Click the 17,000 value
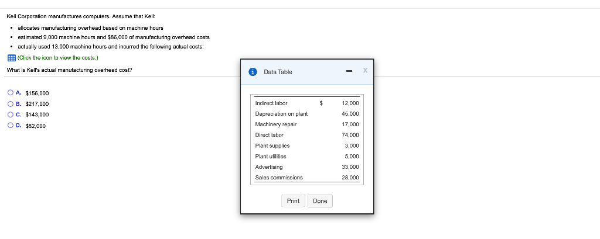 [350, 124]
